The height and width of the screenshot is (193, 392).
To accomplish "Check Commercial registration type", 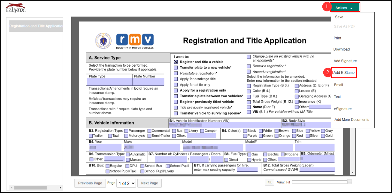I will point(149,131).
